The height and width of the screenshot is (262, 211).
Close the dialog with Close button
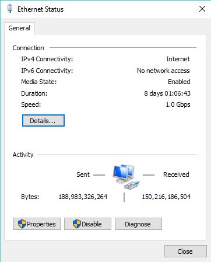[185, 251]
